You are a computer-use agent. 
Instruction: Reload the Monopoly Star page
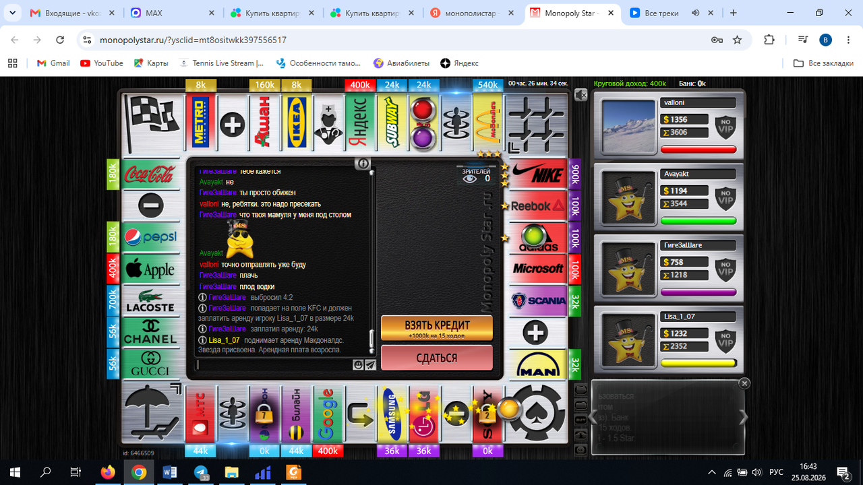pos(59,40)
